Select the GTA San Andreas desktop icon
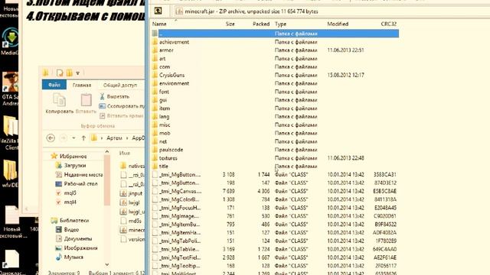This screenshot has width=490, height=275. point(10,89)
